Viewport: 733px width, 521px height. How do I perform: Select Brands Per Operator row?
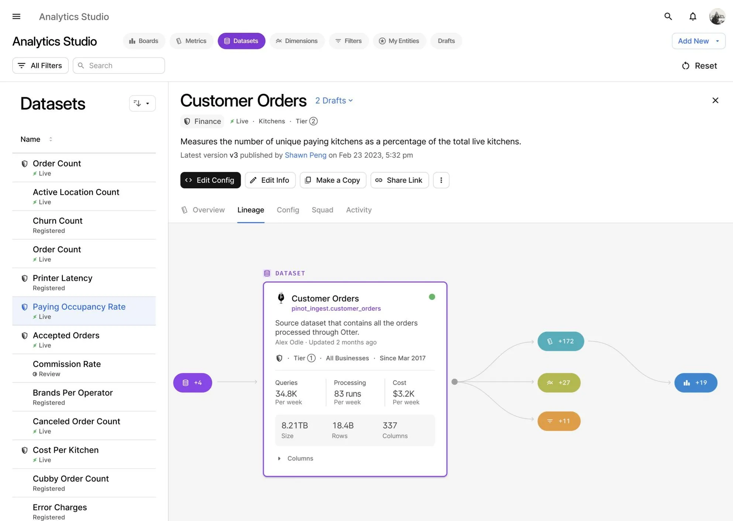click(84, 397)
